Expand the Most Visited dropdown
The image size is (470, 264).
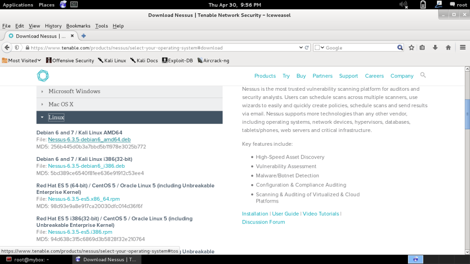21,60
